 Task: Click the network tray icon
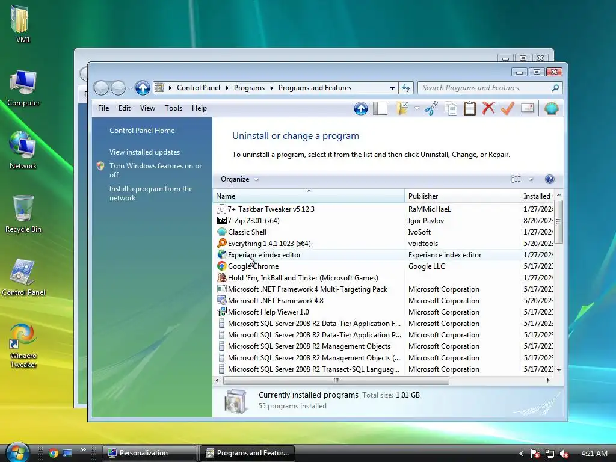550,454
